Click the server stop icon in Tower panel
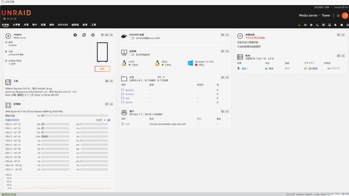The image size is (349, 196). [75, 35]
